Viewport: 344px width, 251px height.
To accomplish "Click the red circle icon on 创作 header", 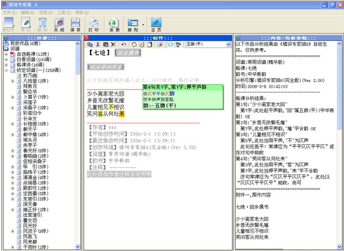I will click(86, 38).
